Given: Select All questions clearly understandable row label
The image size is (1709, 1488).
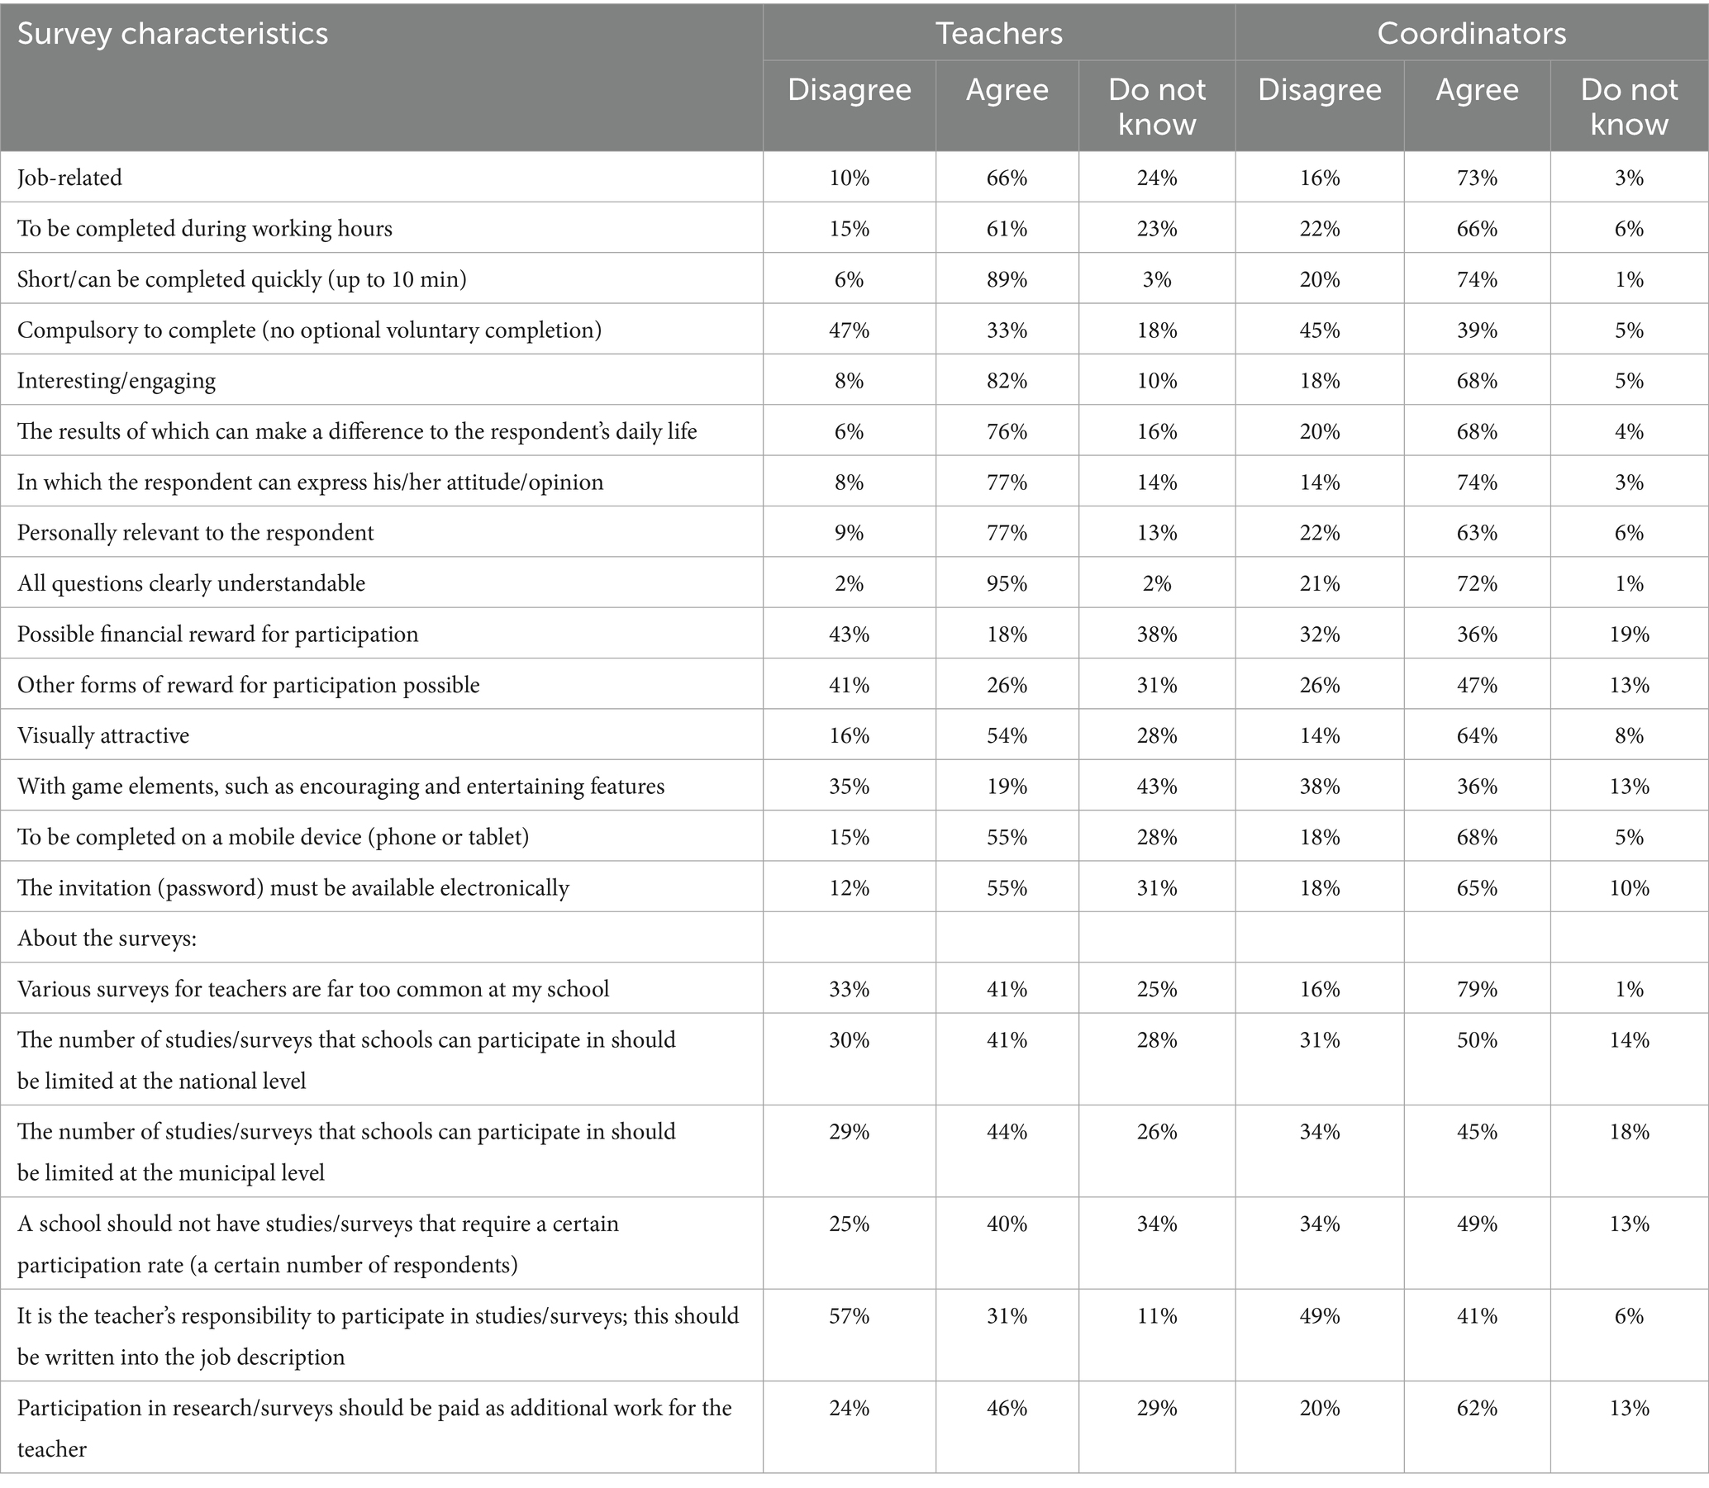Looking at the screenshot, I should click(x=191, y=584).
